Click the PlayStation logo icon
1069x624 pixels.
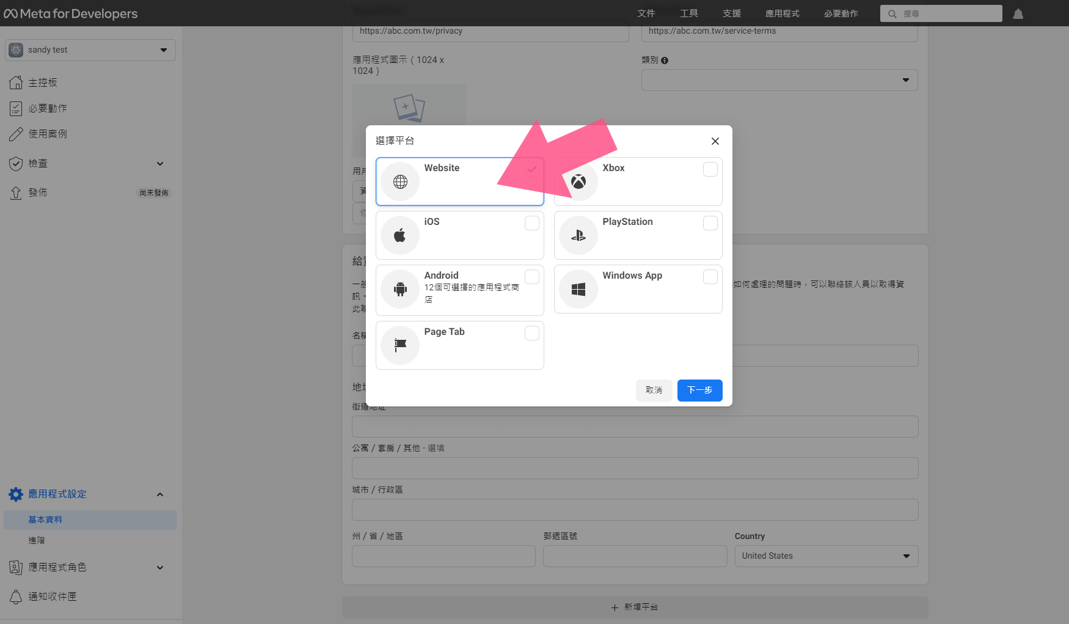pyautogui.click(x=578, y=235)
